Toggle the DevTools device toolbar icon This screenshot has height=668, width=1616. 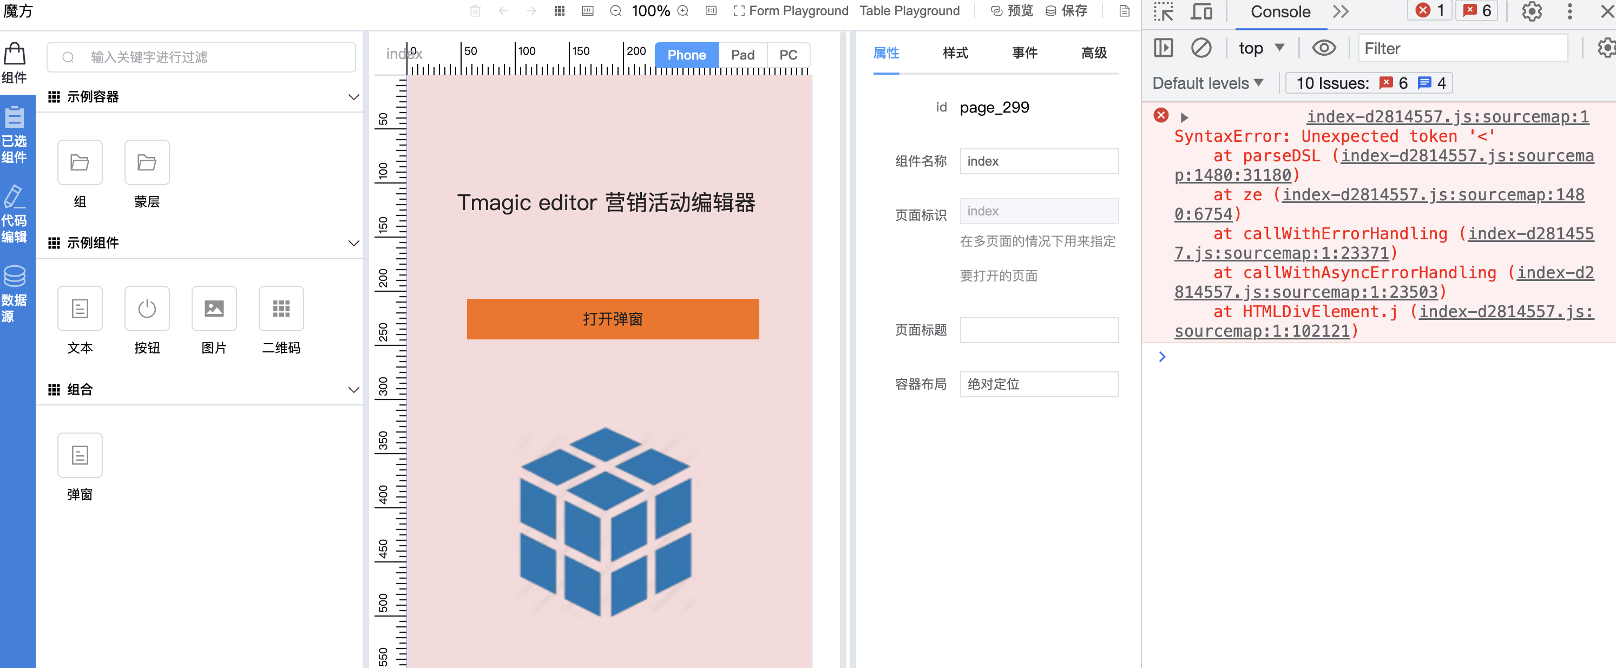[1201, 11]
